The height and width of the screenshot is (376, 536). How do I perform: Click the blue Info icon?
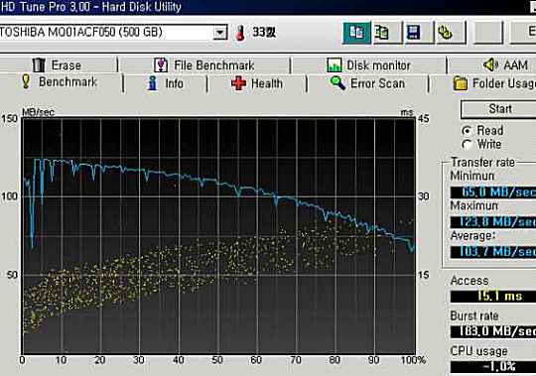coord(153,83)
